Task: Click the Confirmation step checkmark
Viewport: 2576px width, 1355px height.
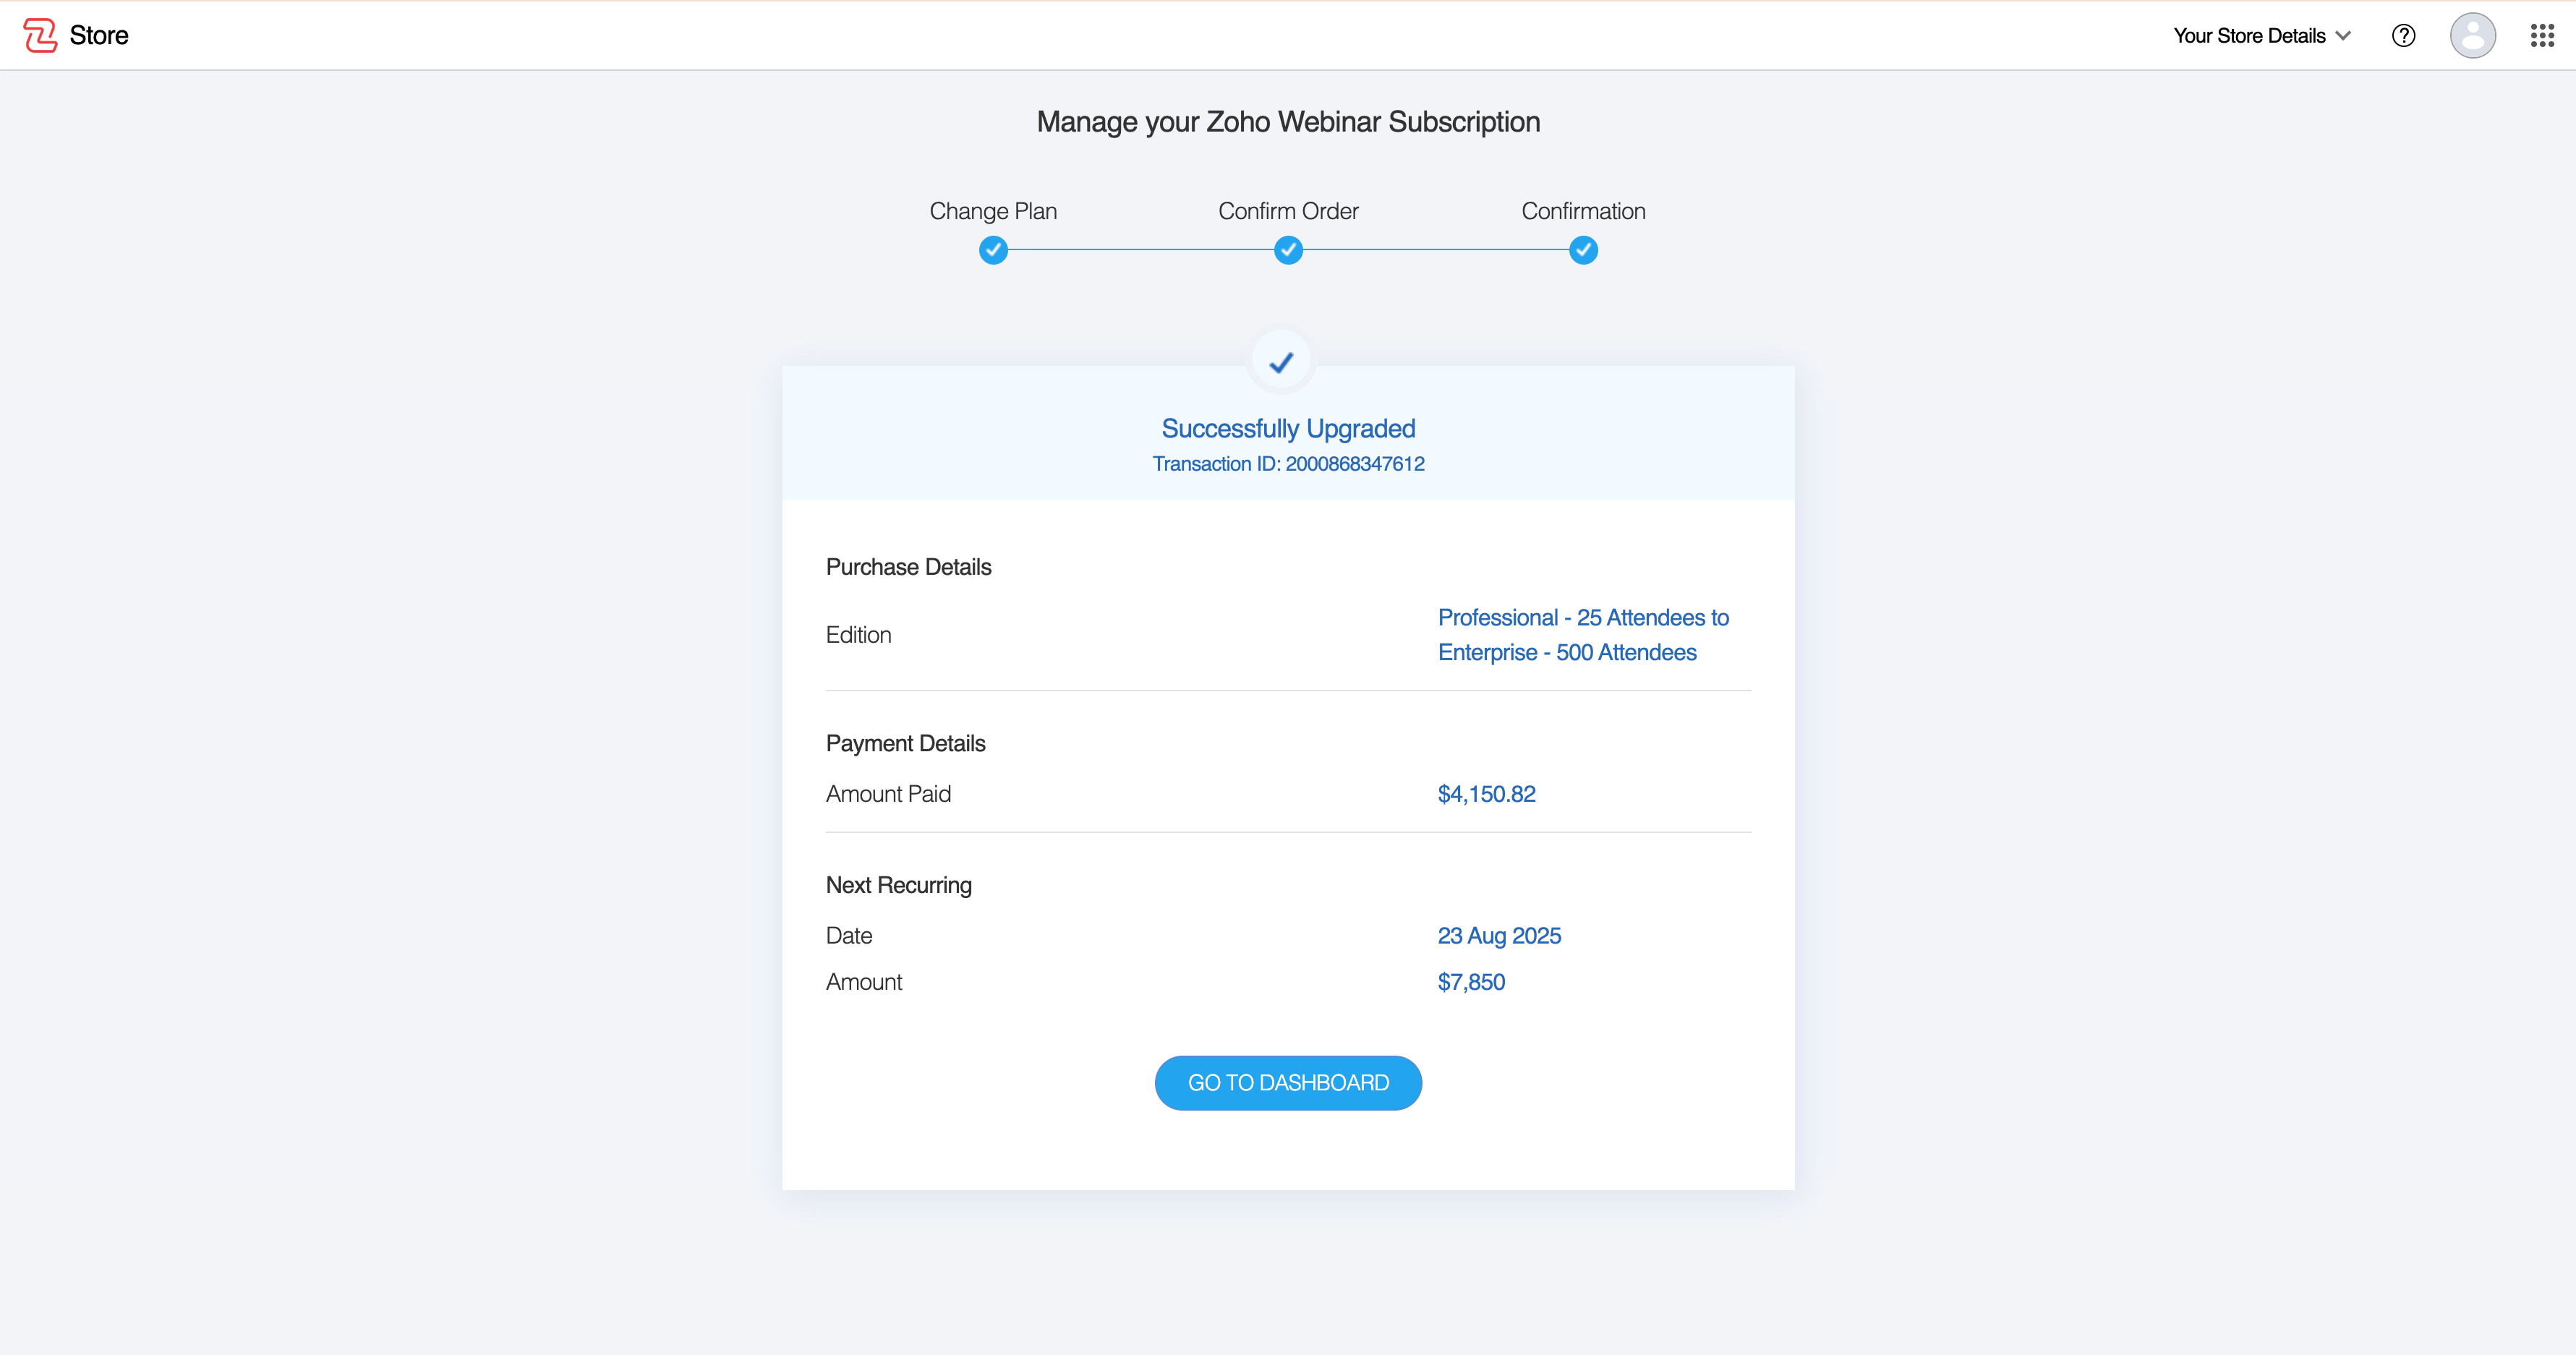Action: click(x=1583, y=250)
